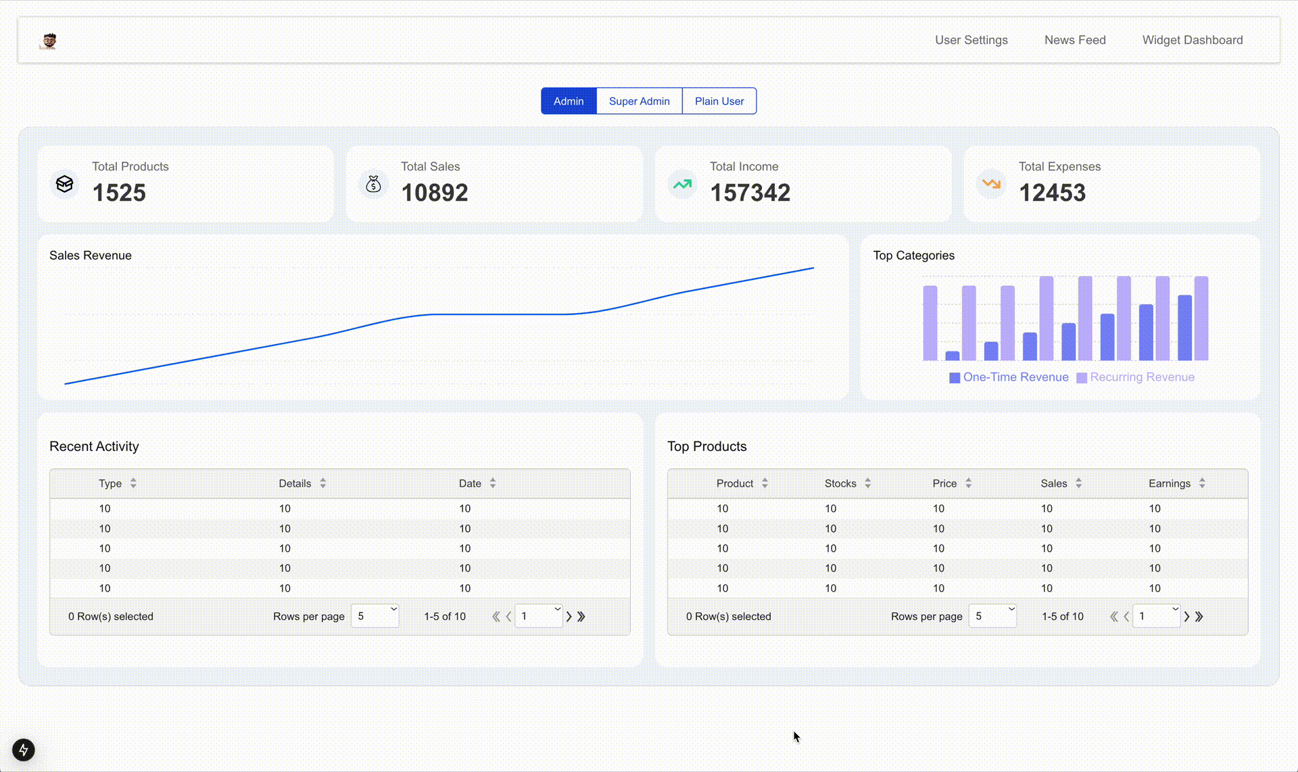Click next page arrow in Recent Activity
The image size is (1298, 772).
click(569, 616)
